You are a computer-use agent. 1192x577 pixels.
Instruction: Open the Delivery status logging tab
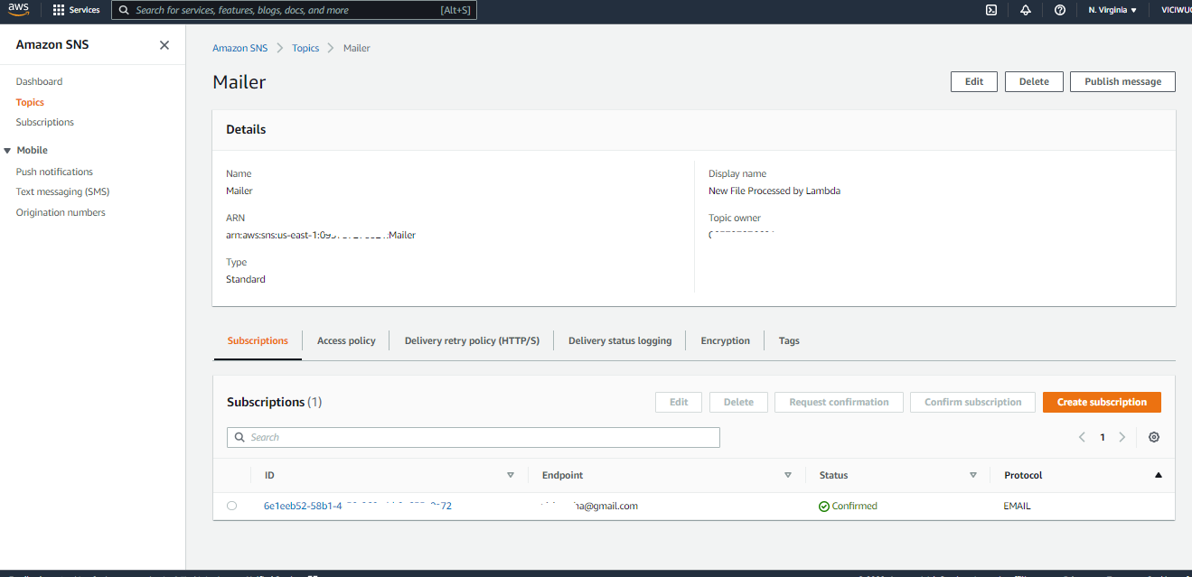coord(620,340)
